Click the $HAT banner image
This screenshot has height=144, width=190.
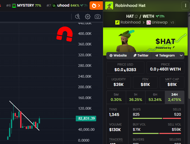click(145, 41)
